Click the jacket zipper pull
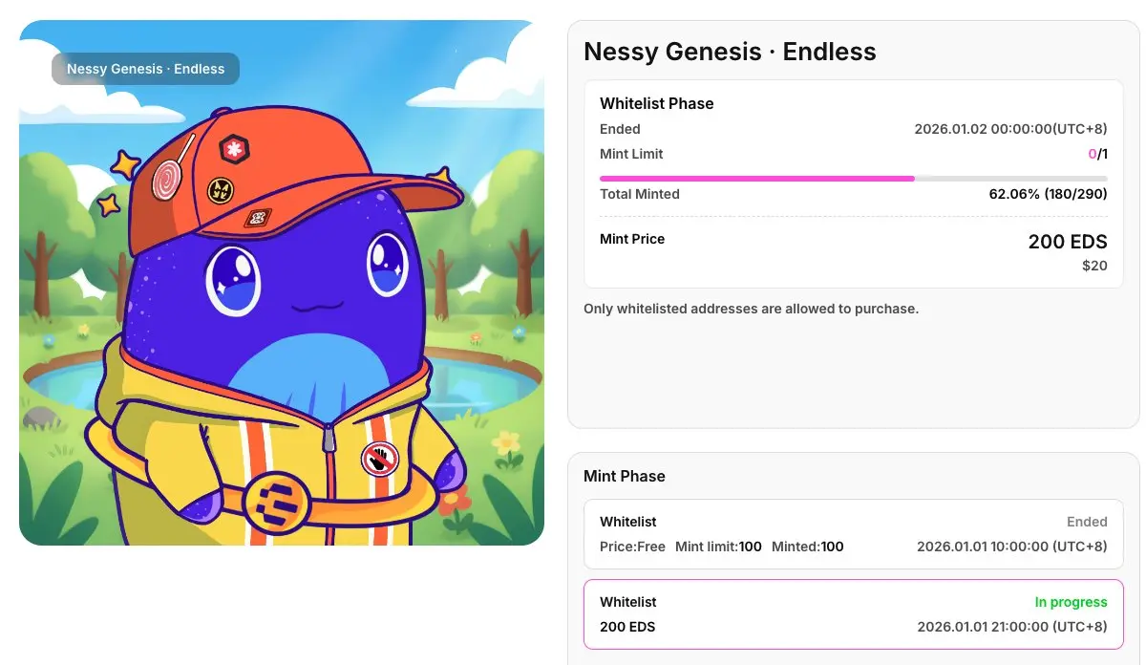This screenshot has width=1146, height=665. [329, 438]
